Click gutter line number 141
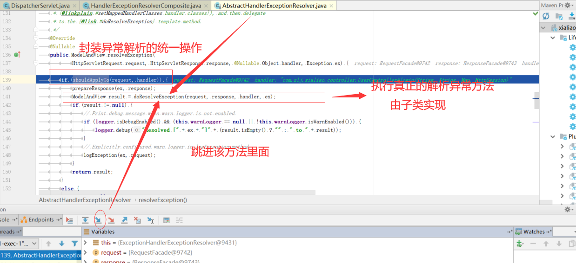Image resolution: width=576 pixels, height=263 pixels. pos(7,96)
